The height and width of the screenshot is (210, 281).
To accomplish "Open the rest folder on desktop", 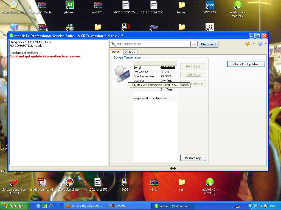I will 182,185.
